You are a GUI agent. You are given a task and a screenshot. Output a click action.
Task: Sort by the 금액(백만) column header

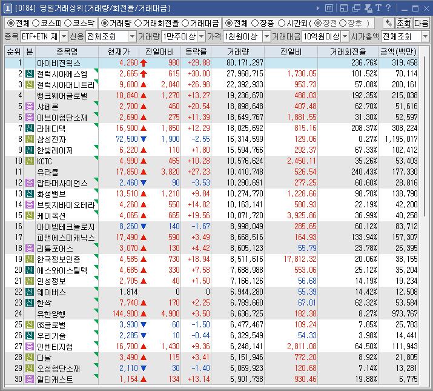(x=398, y=52)
